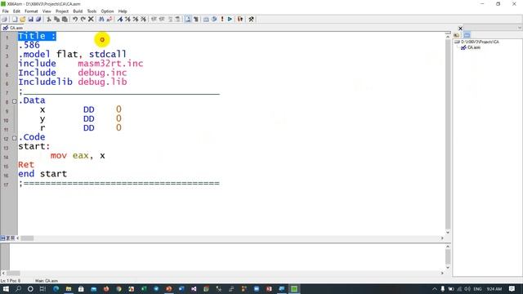The image size is (523, 294).
Task: Click the Paste toolbar icon
Action: (x=65, y=20)
